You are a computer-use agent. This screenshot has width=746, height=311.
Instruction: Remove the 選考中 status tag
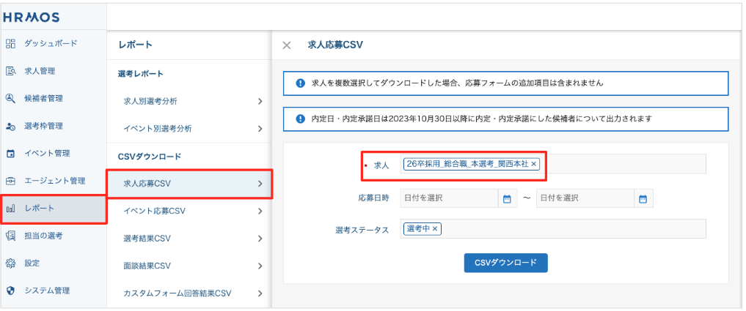pyautogui.click(x=435, y=229)
